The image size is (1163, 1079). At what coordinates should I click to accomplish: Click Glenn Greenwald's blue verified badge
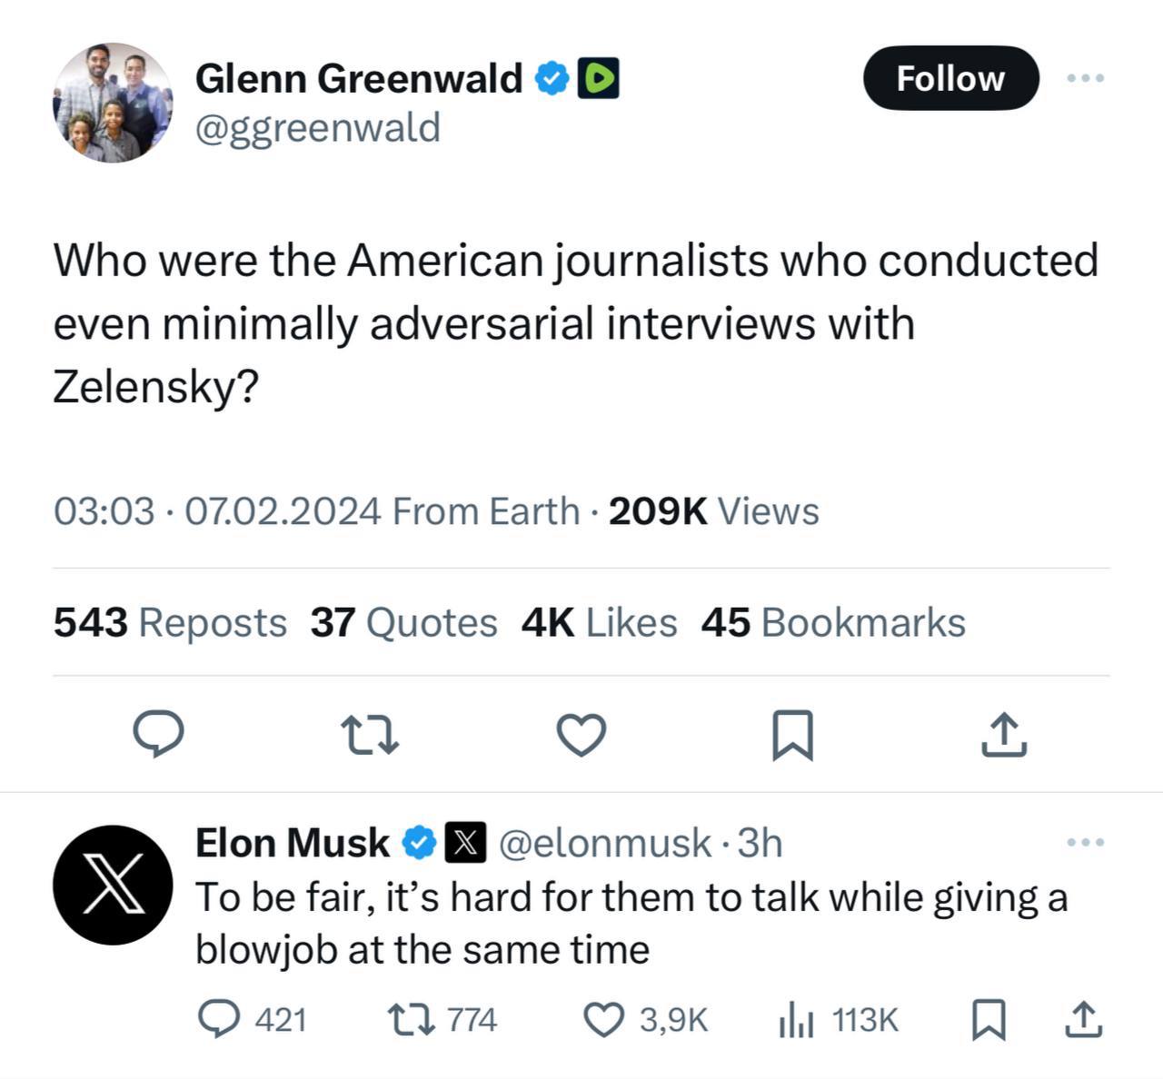click(551, 79)
